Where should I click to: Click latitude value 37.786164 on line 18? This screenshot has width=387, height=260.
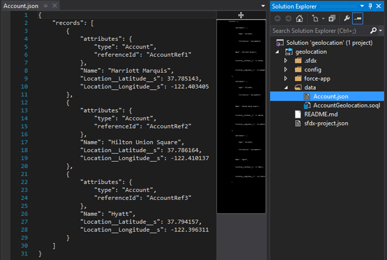tap(183, 150)
